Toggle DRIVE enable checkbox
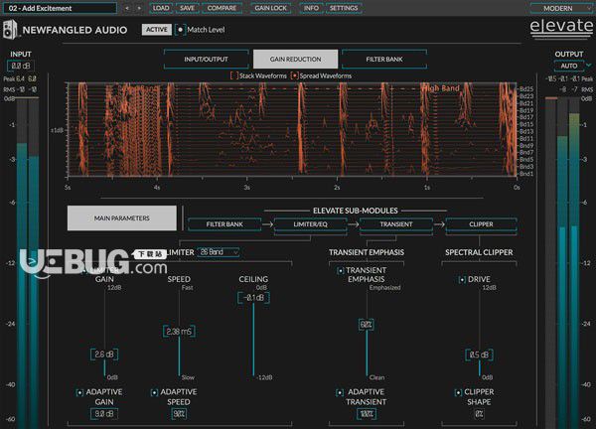 pyautogui.click(x=462, y=280)
